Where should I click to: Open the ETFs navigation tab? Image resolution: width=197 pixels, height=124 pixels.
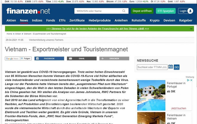62,21
